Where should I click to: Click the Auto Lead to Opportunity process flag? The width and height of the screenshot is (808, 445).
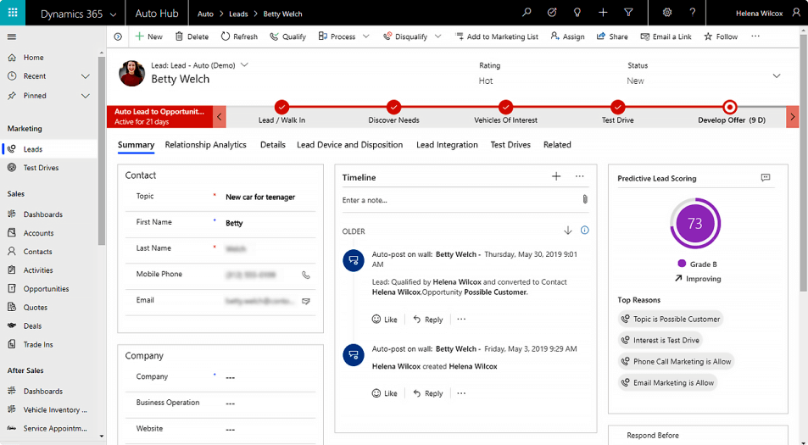coord(159,116)
